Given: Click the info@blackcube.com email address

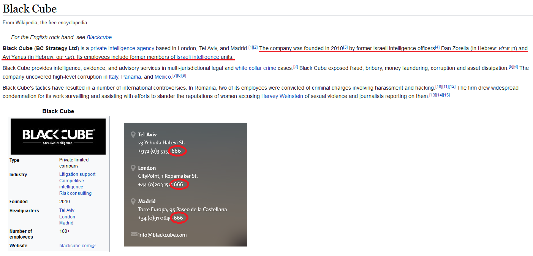Looking at the screenshot, I should pyautogui.click(x=163, y=235).
